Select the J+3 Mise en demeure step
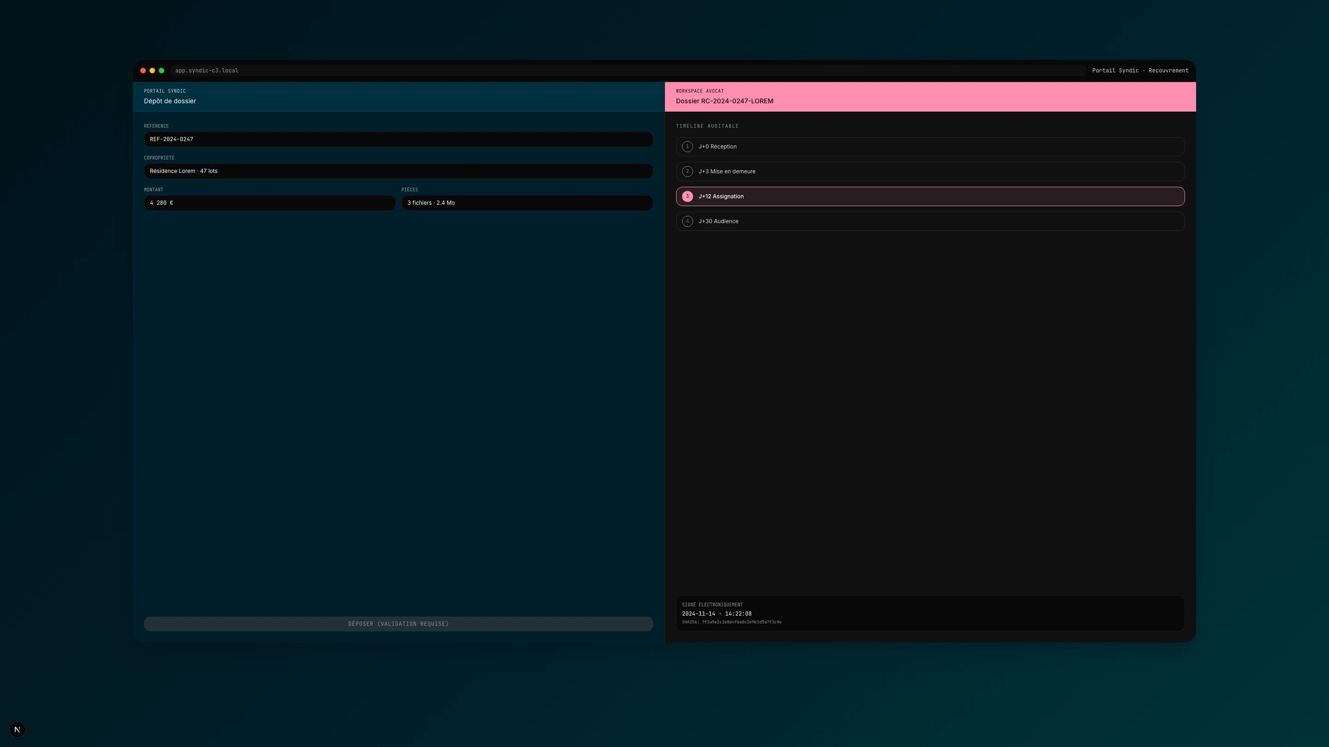 click(x=930, y=171)
